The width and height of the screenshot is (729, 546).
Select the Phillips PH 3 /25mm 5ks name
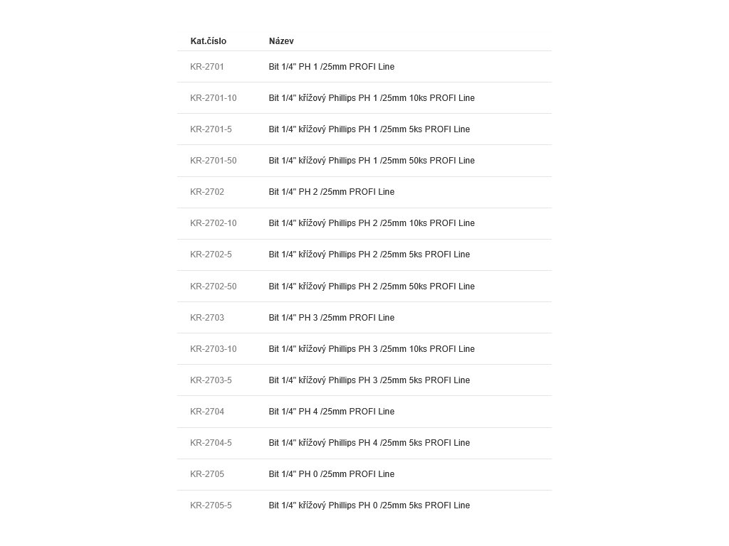(x=369, y=380)
